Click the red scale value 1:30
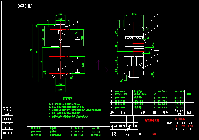 click(190, 126)
